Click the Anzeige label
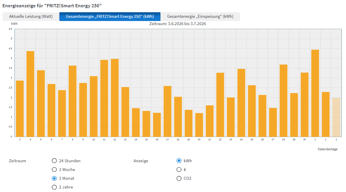The height and width of the screenshot is (192, 346). point(141,161)
